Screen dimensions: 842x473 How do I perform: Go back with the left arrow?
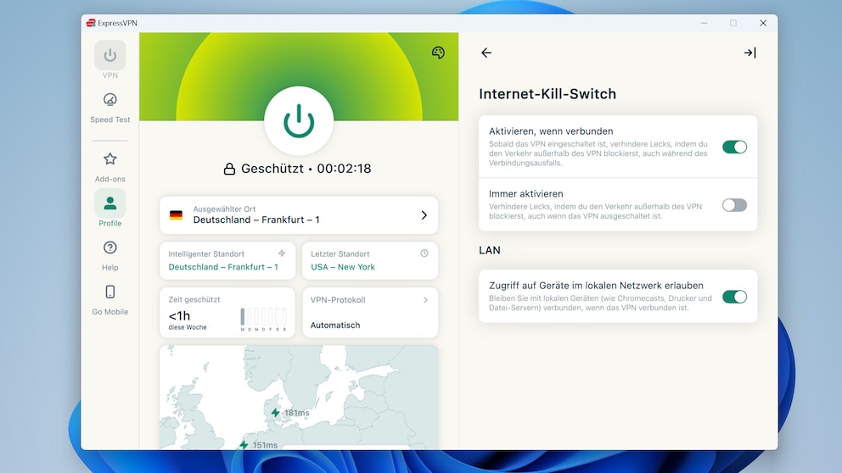coord(486,53)
